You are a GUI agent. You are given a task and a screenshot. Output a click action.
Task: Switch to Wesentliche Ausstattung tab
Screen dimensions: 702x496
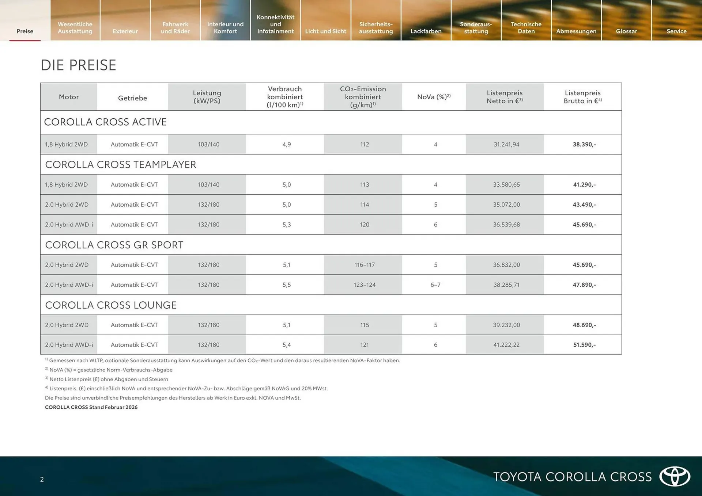[x=75, y=28]
